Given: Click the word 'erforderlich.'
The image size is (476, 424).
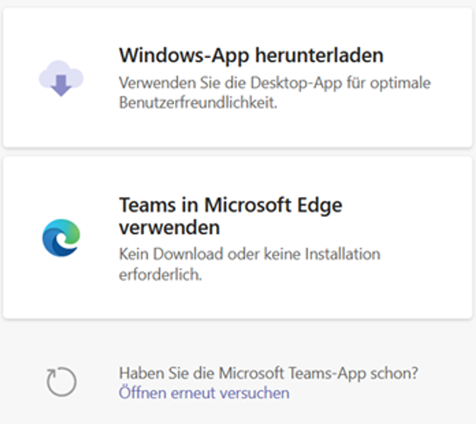Looking at the screenshot, I should pos(160,275).
